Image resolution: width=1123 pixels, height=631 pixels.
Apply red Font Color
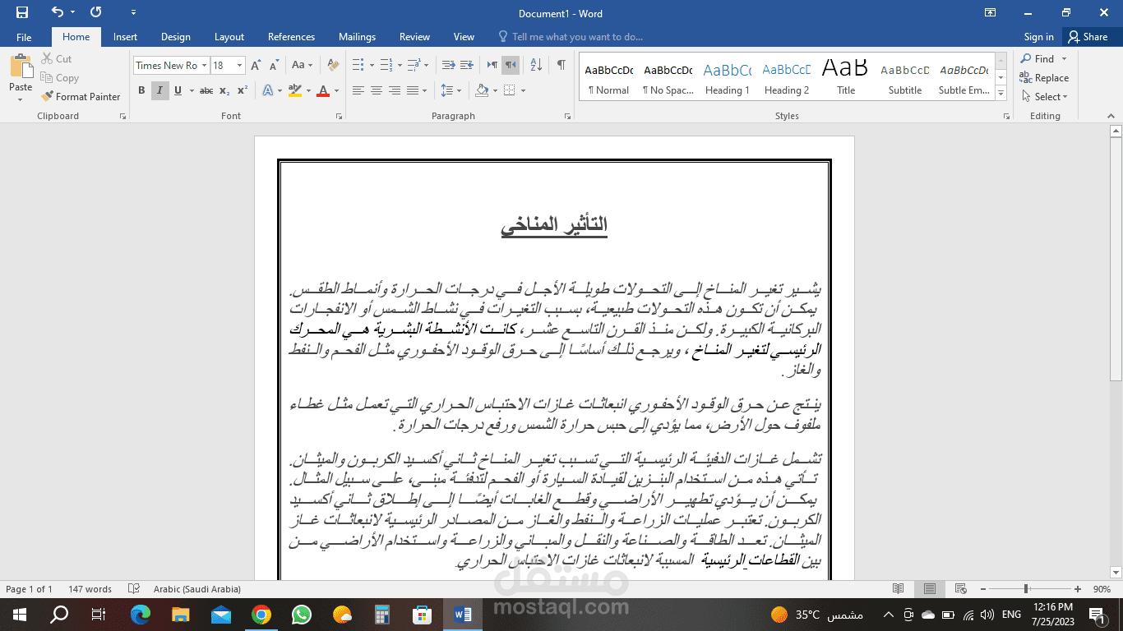click(323, 90)
